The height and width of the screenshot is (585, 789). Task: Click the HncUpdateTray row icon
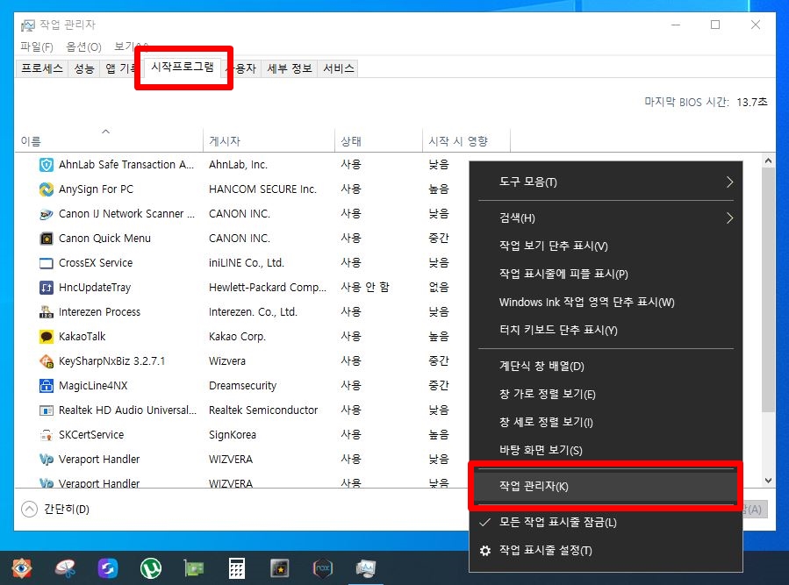47,288
